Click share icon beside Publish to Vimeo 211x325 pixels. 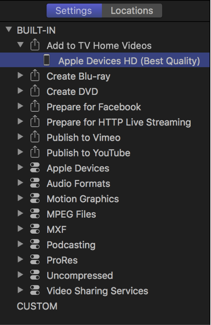click(x=35, y=137)
